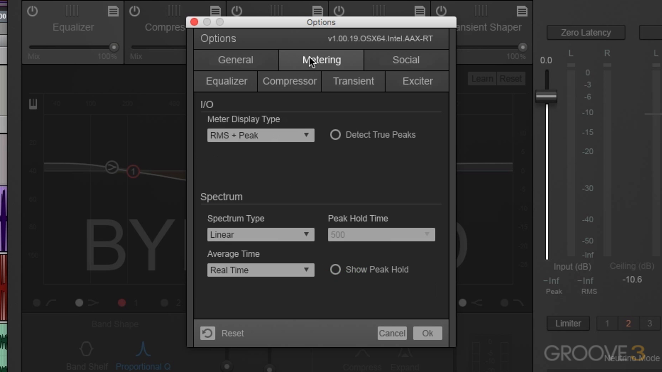Click the Compressor module power icon

click(134, 11)
